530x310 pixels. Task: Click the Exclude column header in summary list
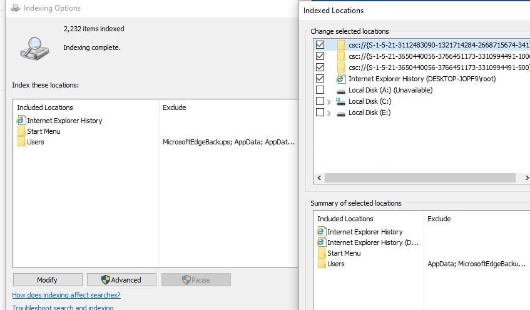pos(439,219)
